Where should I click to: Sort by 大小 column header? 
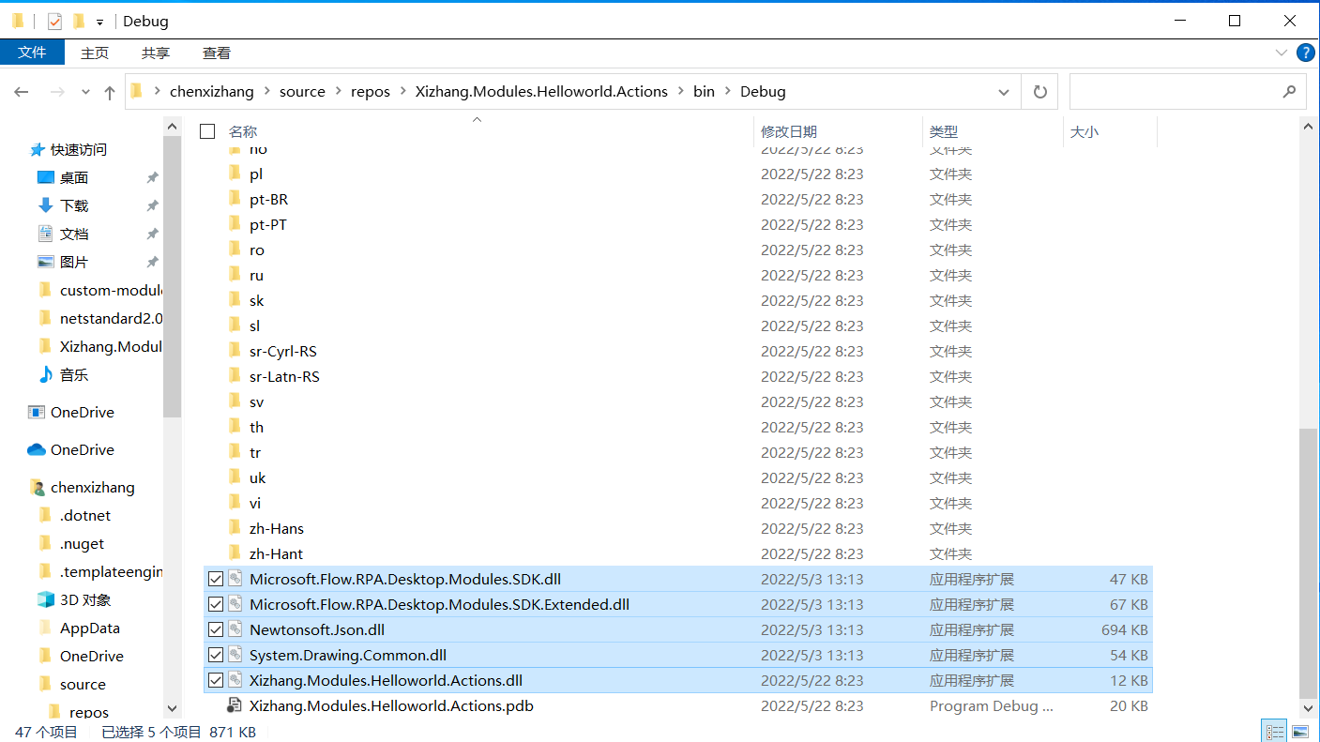1085,132
